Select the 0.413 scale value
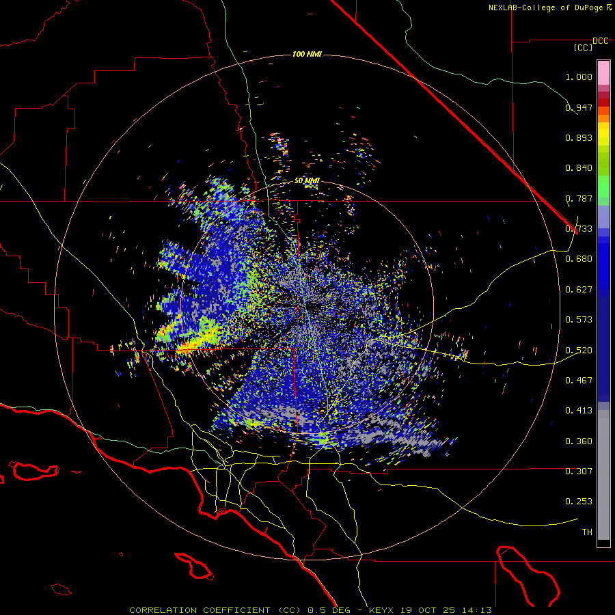615x615 pixels. (x=579, y=411)
